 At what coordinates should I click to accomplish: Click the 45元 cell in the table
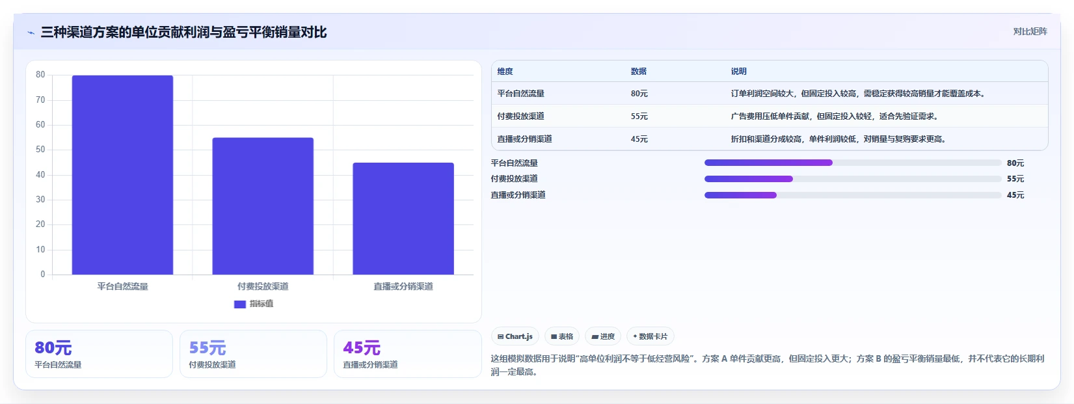[x=639, y=139]
